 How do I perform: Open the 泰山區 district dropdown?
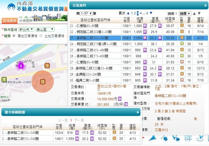[x=45, y=29]
